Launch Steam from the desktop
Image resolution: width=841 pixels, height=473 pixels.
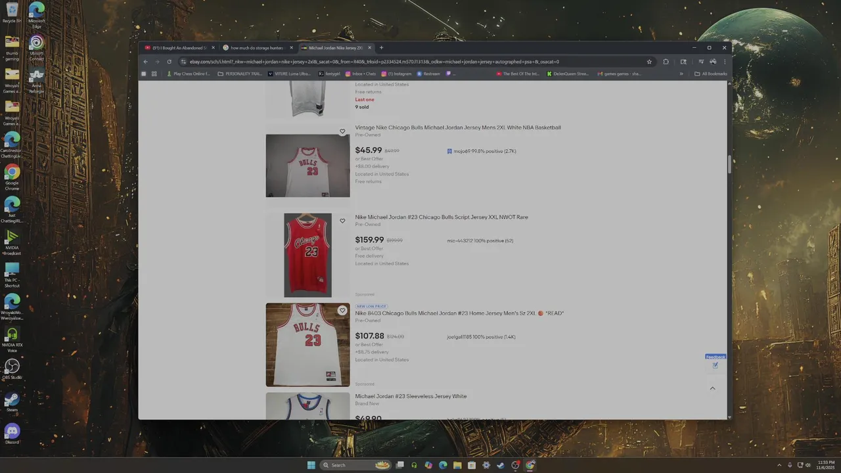(x=12, y=401)
